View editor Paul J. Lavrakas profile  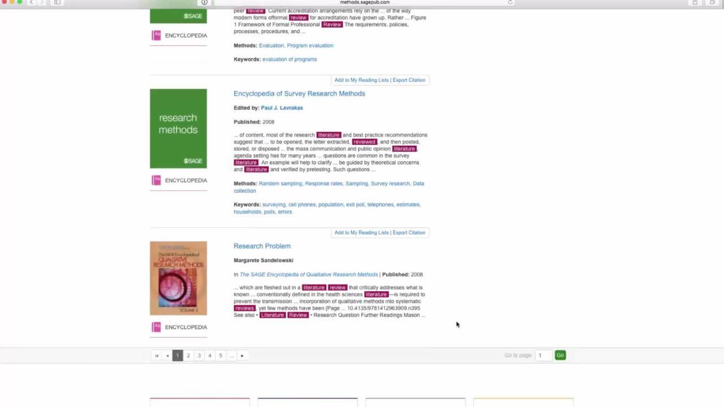point(282,107)
